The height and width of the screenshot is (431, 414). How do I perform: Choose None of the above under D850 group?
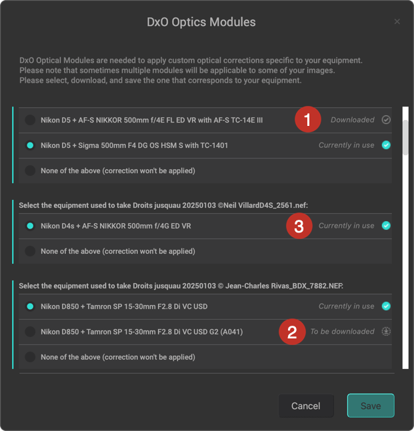[30, 357]
